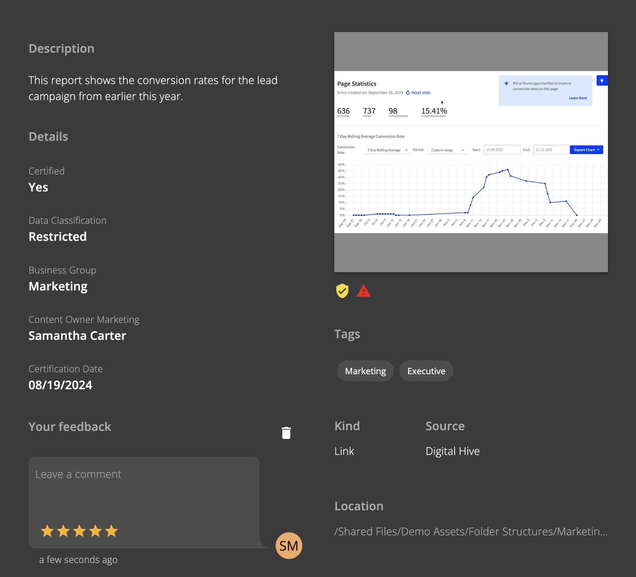Open the Custom range period dropdown

pos(447,150)
